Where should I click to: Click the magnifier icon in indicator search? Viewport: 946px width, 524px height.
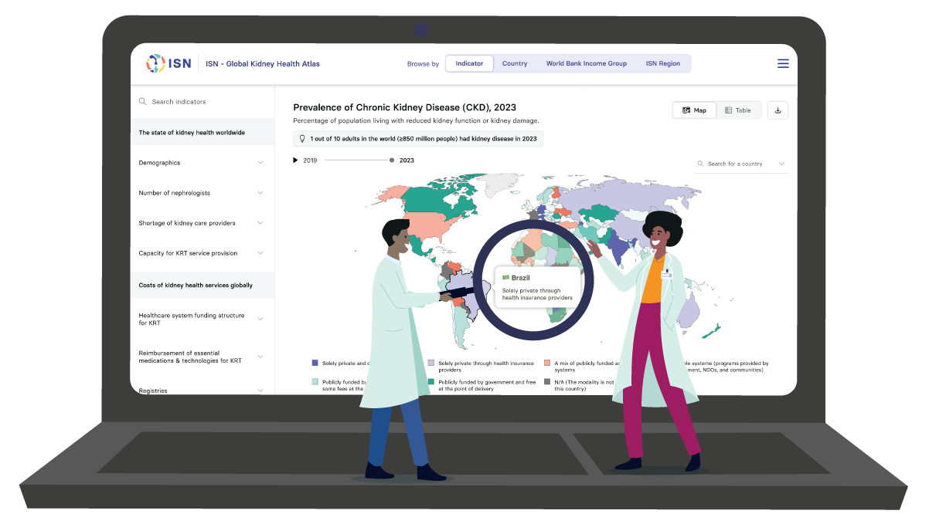142,102
